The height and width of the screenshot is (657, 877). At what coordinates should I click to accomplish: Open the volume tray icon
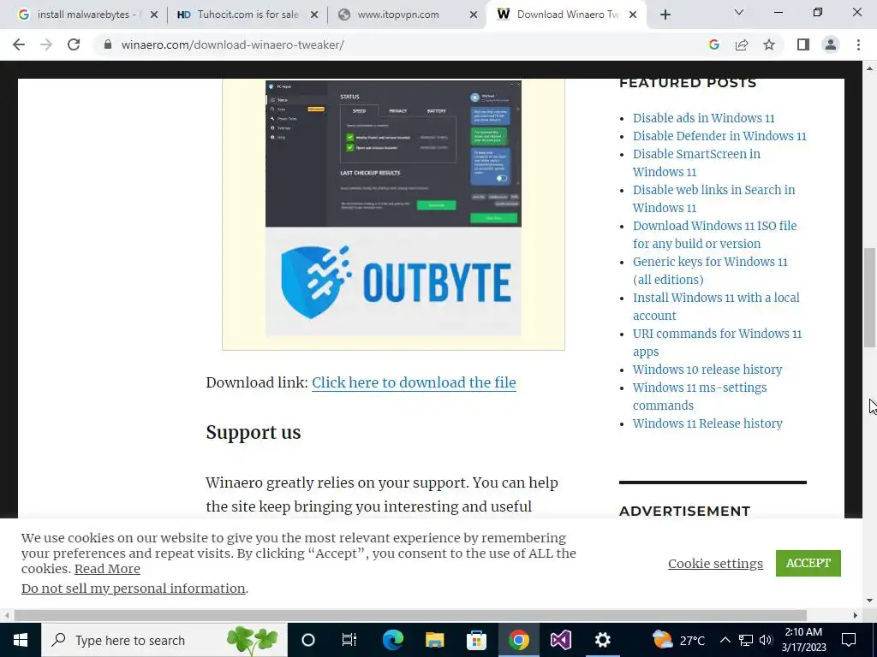point(766,640)
